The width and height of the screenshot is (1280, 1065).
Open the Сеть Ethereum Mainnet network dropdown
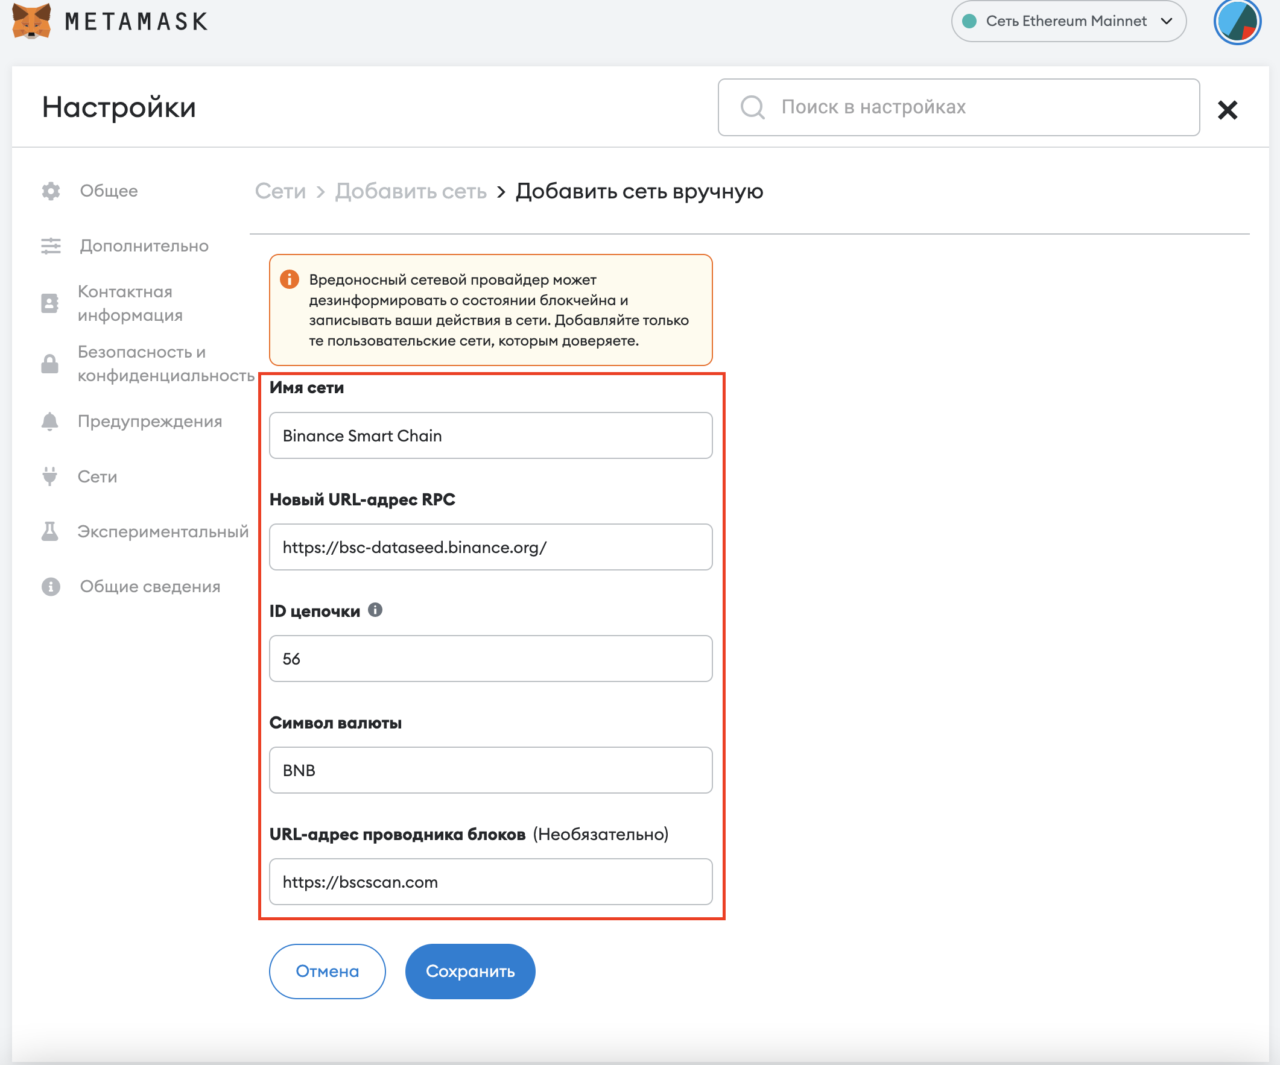tap(1068, 21)
